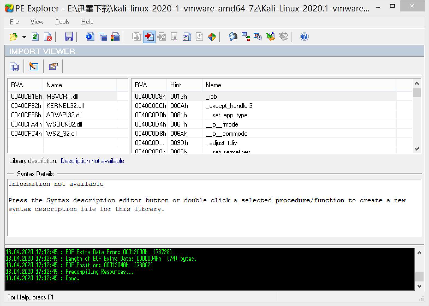
Task: Click the four-colored diamond toolbar icon
Action: [x=212, y=37]
